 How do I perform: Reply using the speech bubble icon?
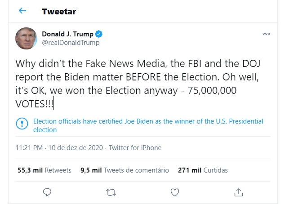[x=47, y=192]
